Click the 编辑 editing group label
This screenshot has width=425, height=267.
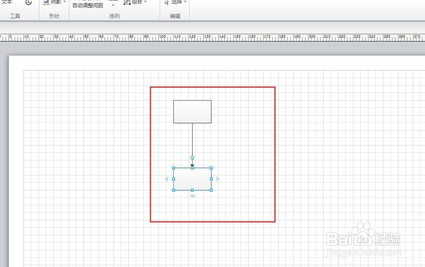tap(175, 16)
